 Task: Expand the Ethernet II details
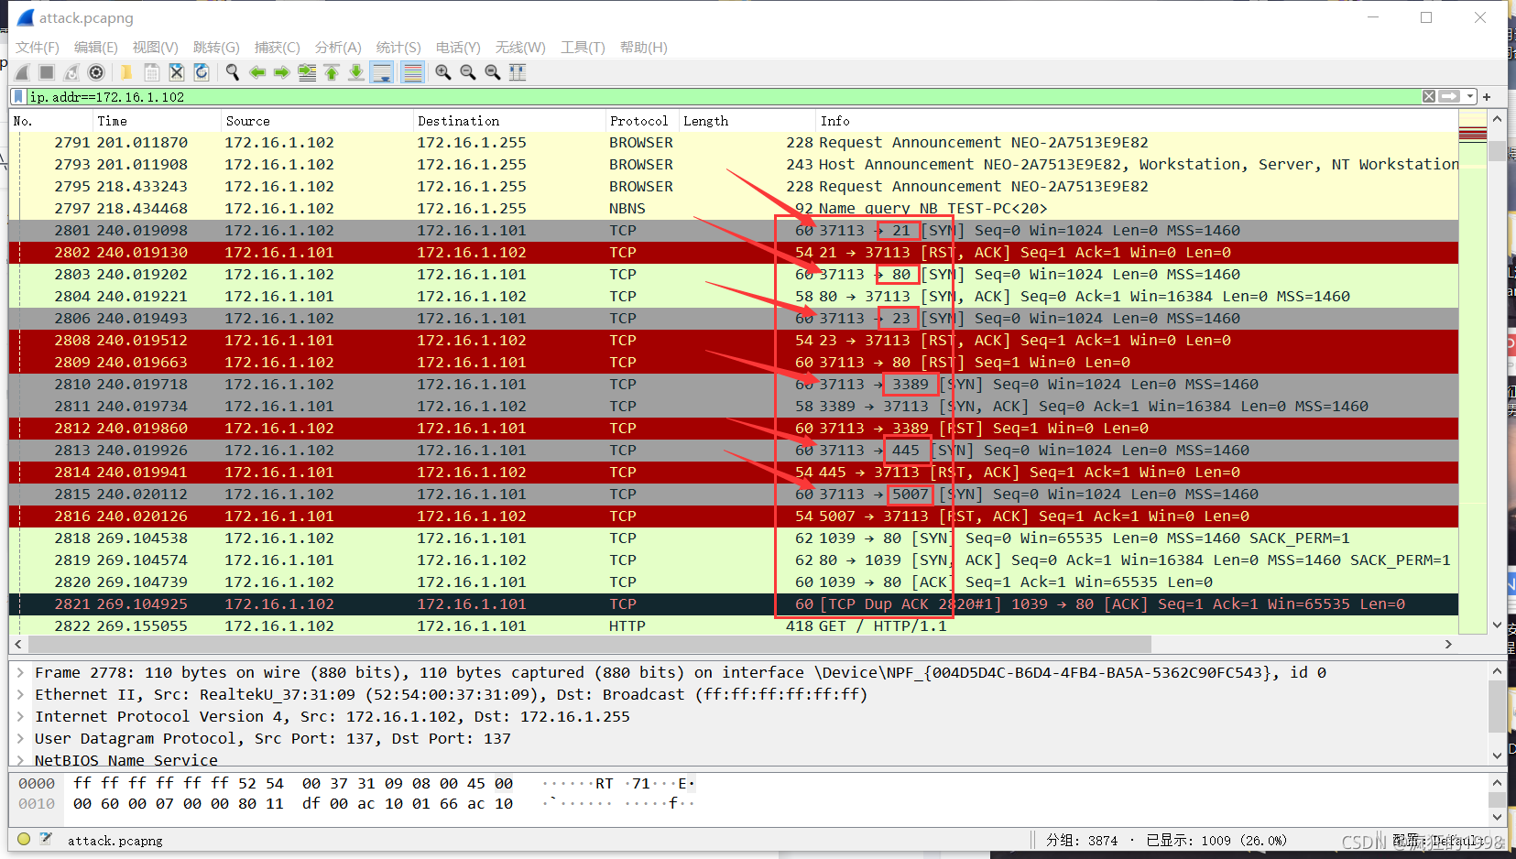(x=20, y=694)
